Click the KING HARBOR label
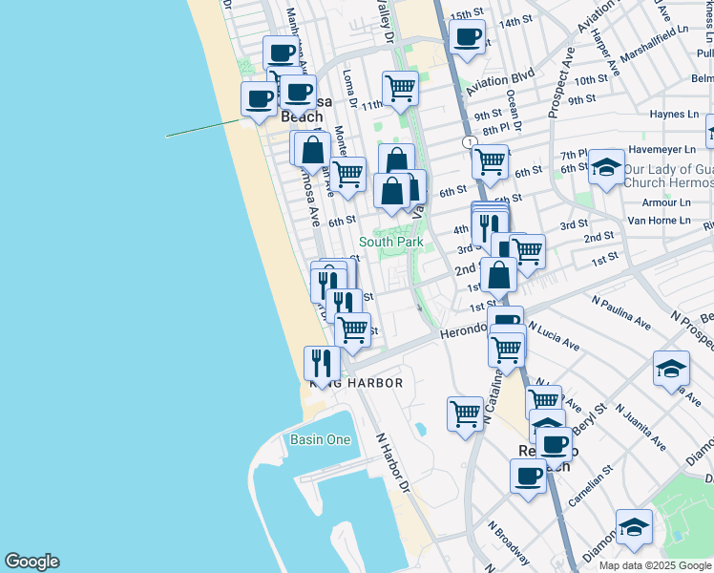Screen dimensions: 714x573 [357, 383]
